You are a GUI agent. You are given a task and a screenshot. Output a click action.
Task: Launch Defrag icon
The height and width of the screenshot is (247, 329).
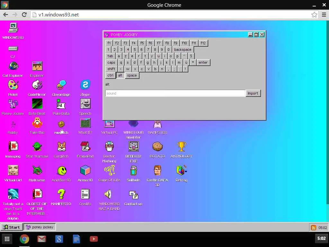click(182, 170)
